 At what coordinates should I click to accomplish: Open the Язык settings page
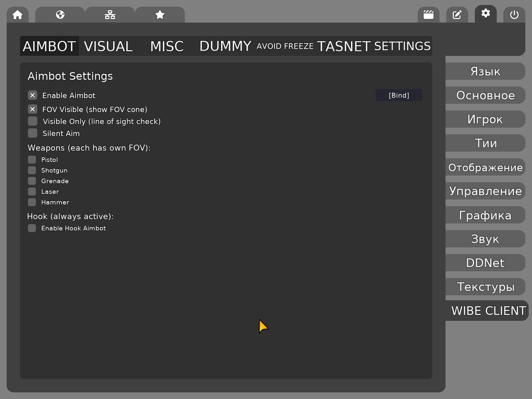click(485, 71)
